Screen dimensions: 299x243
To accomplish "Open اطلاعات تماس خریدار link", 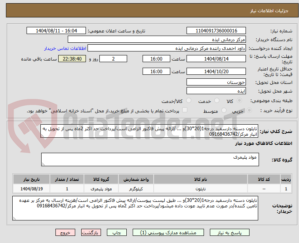I will pos(65,48).
